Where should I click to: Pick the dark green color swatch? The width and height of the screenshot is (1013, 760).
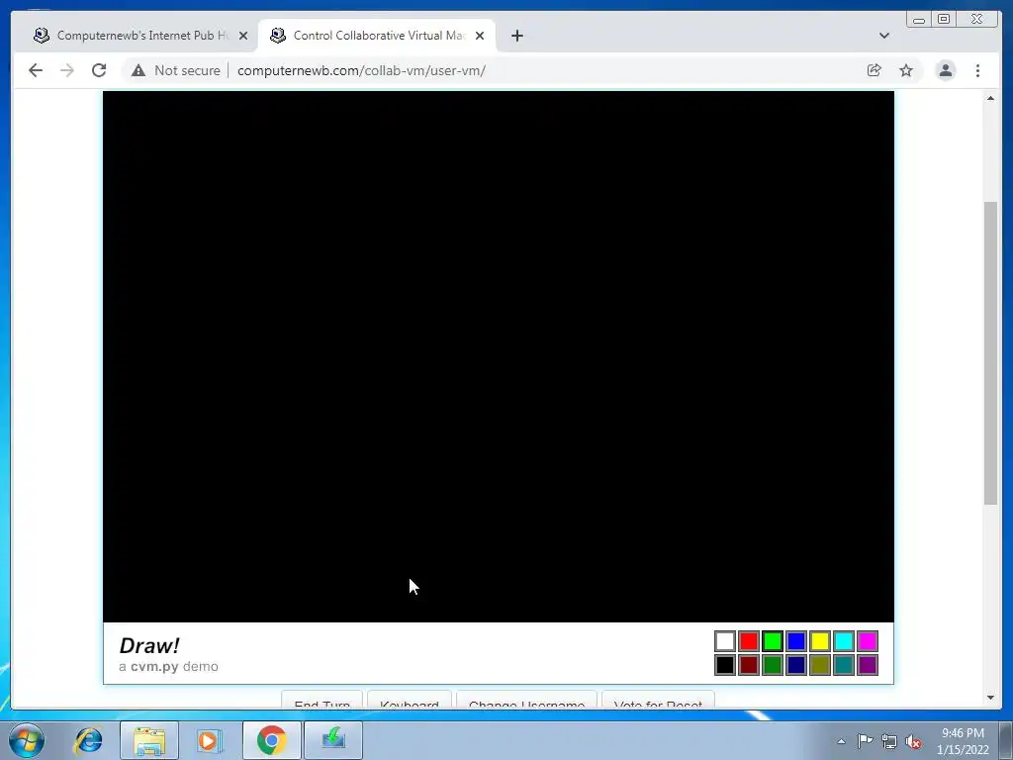(773, 665)
